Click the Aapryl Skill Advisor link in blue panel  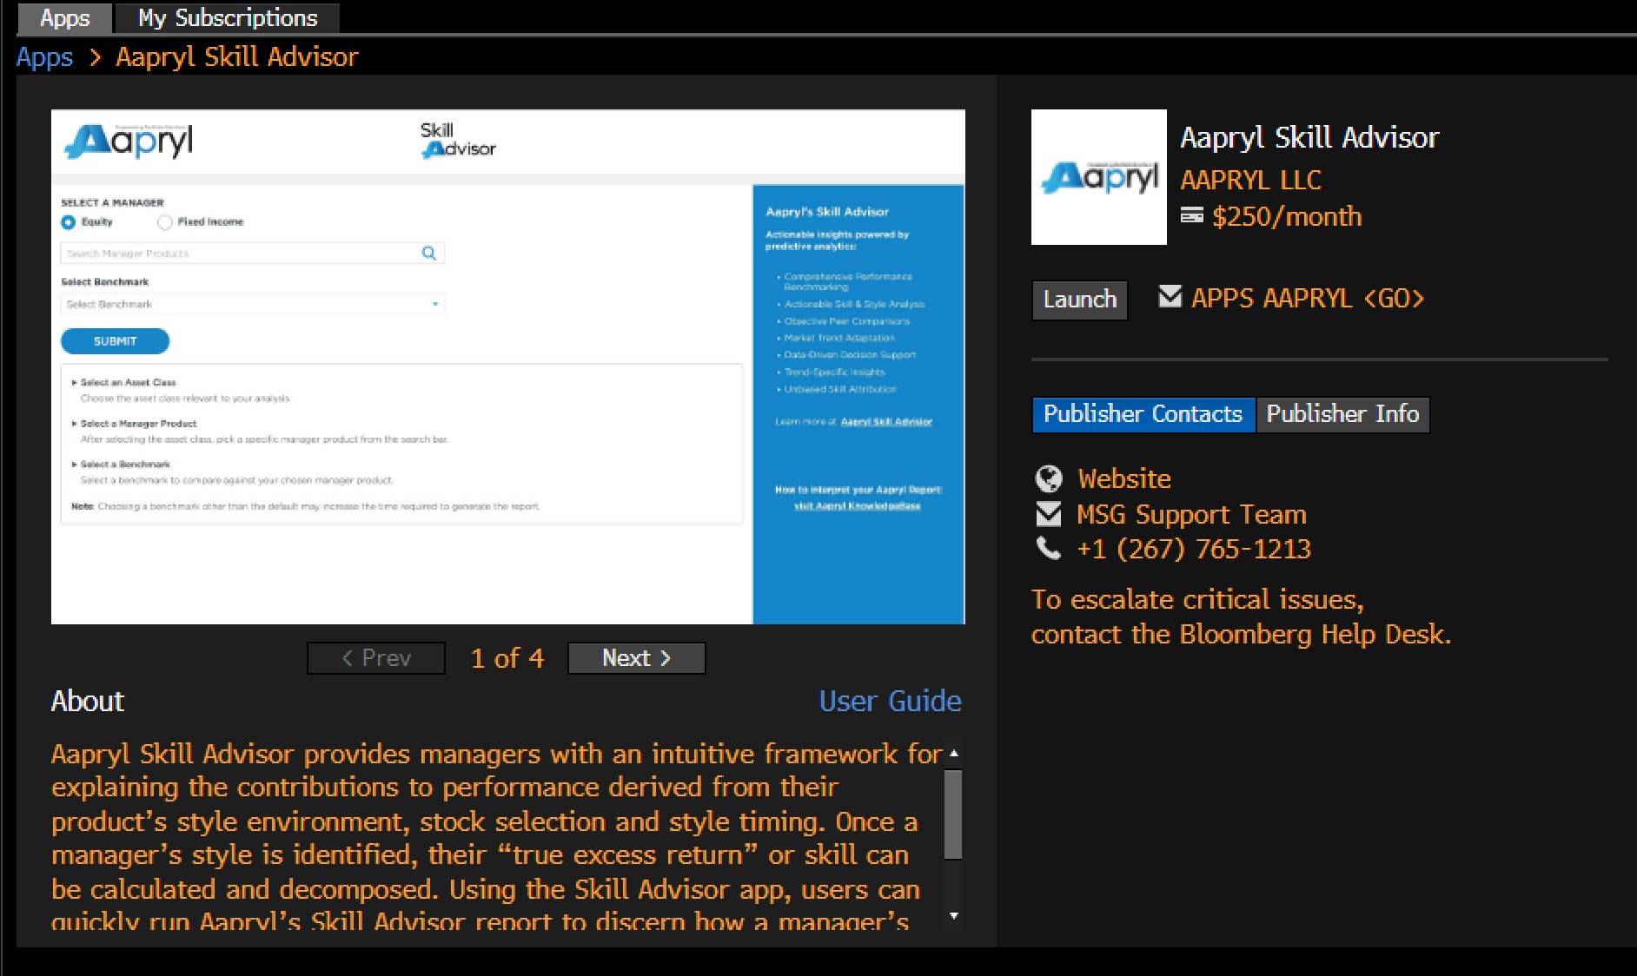tap(886, 422)
